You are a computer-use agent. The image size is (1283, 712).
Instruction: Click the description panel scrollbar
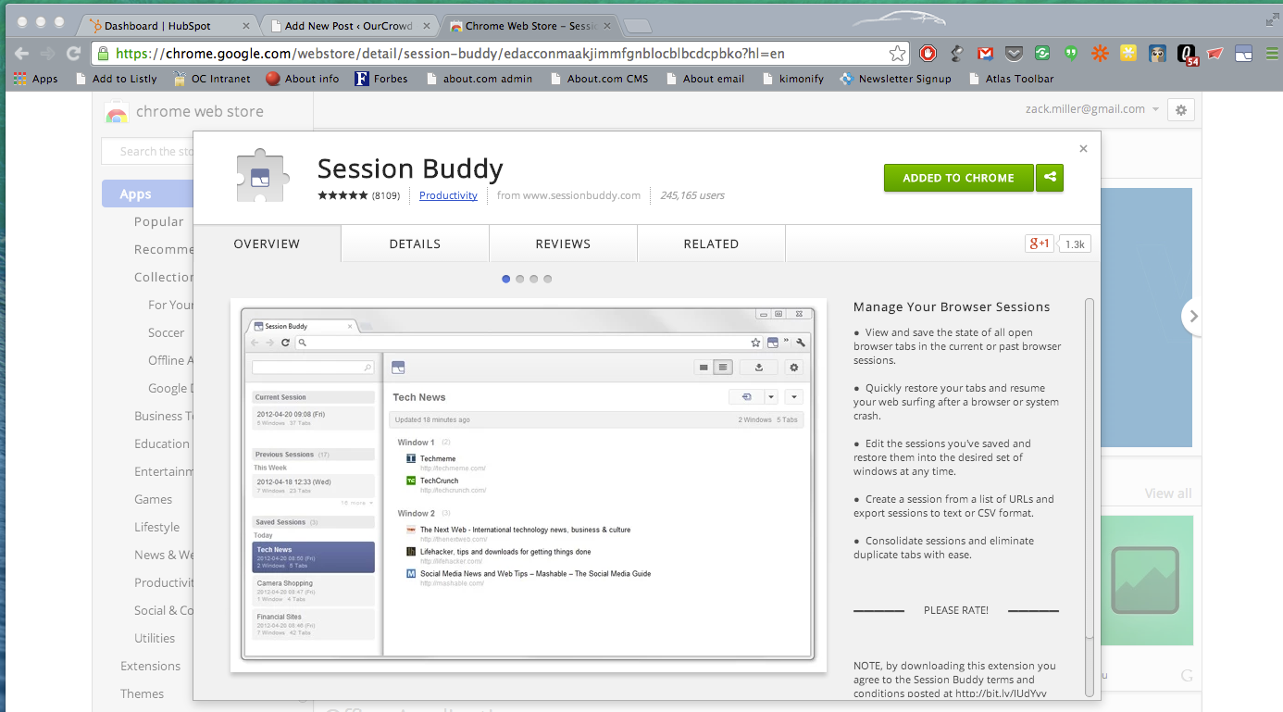point(1090,468)
